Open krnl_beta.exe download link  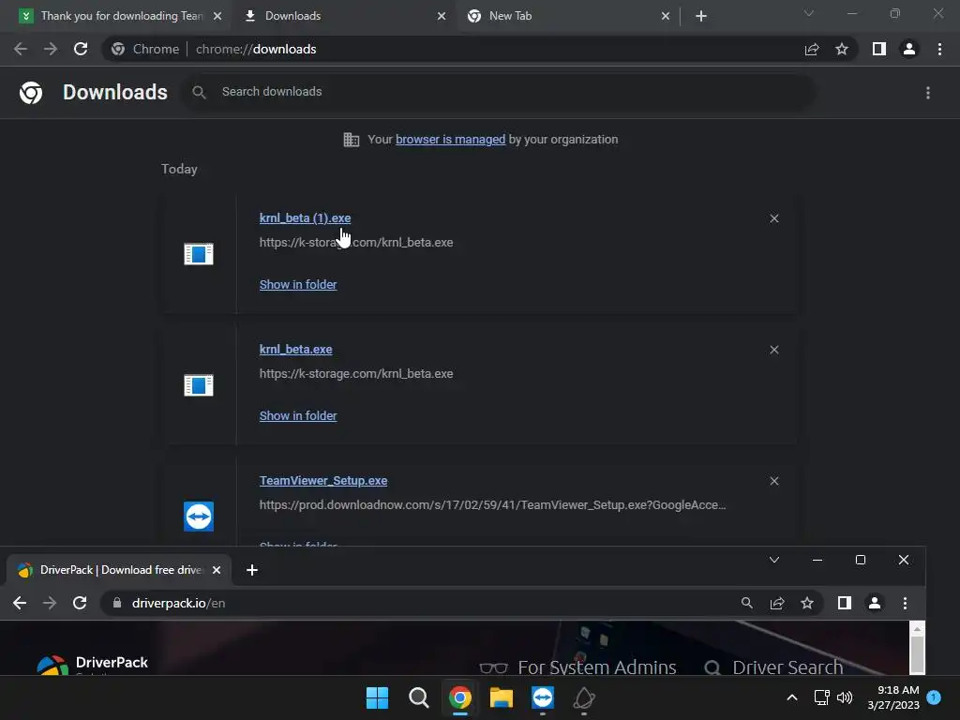coord(295,349)
